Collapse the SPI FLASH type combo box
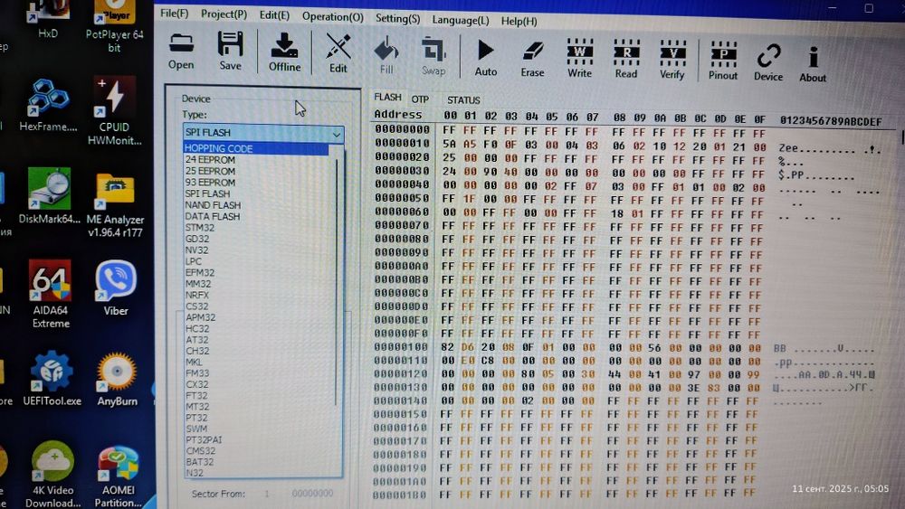The width and height of the screenshot is (905, 509). coord(263,133)
